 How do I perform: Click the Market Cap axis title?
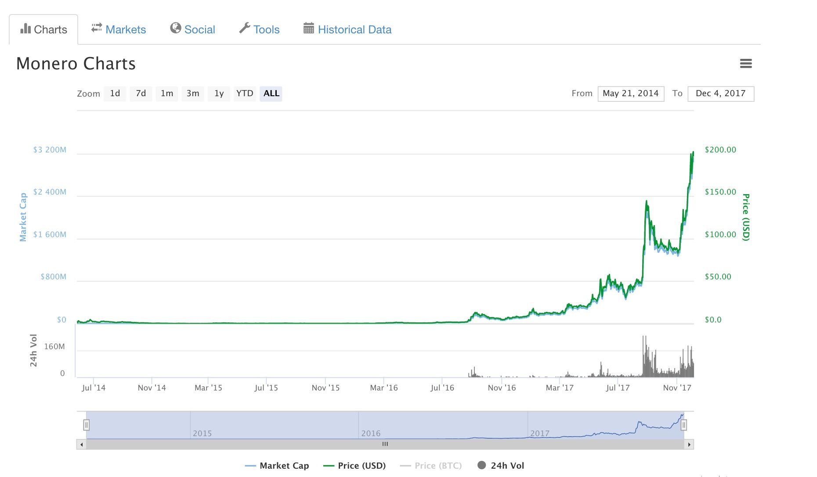point(23,217)
